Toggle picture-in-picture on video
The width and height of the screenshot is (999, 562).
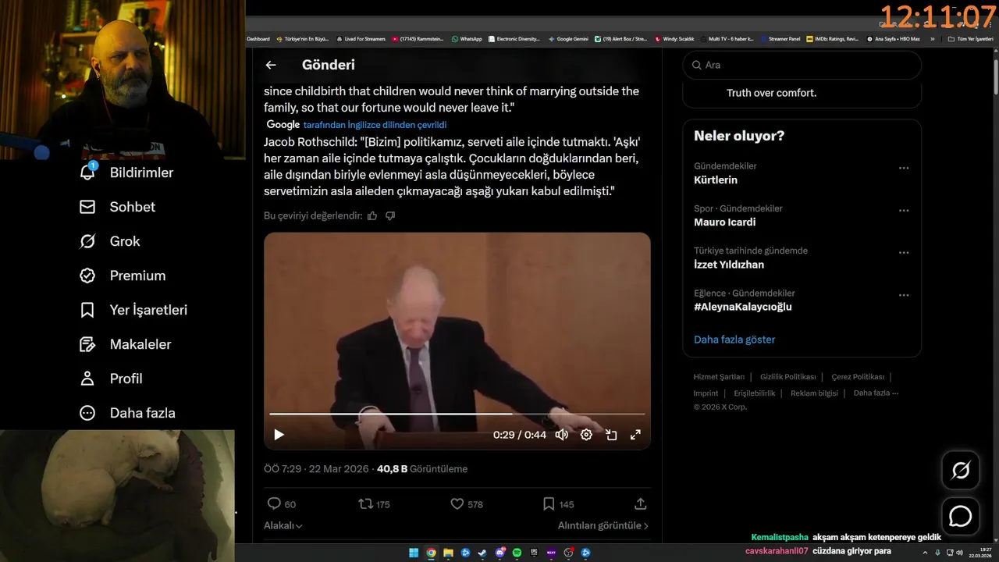[611, 435]
